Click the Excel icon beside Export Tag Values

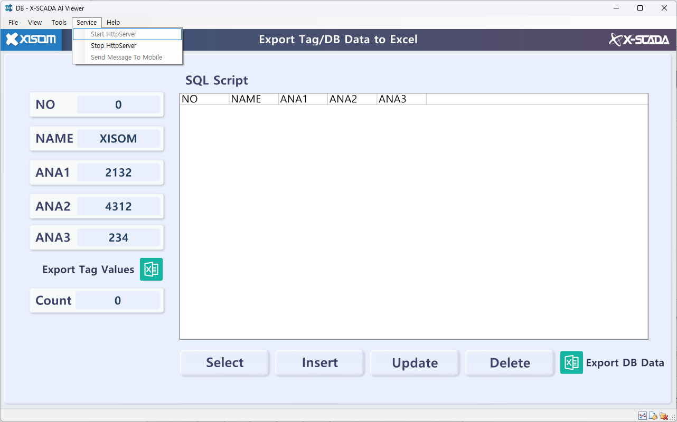pos(151,270)
